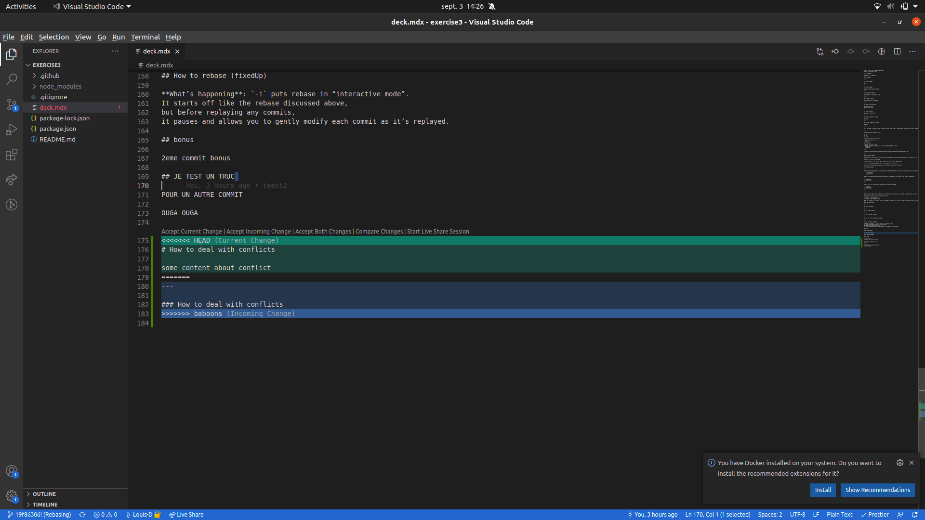This screenshot has height=520, width=925.
Task: Open the Live Share view icon
Action: [x=12, y=180]
